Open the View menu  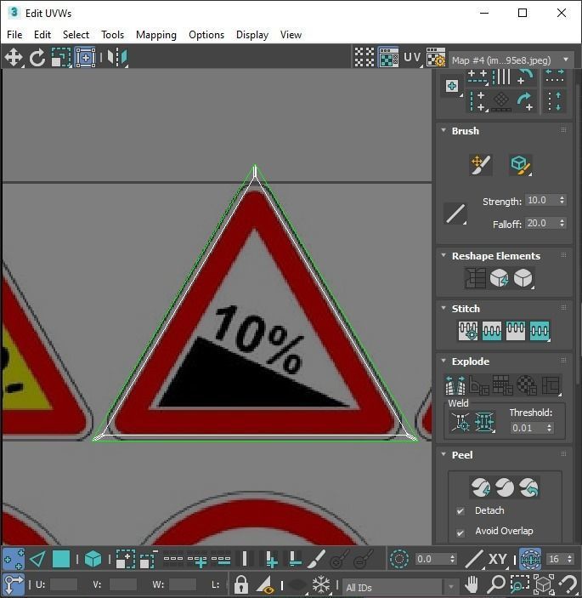[291, 35]
